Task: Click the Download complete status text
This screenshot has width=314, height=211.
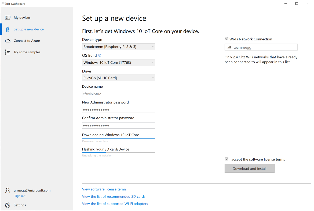Action: (x=95, y=141)
